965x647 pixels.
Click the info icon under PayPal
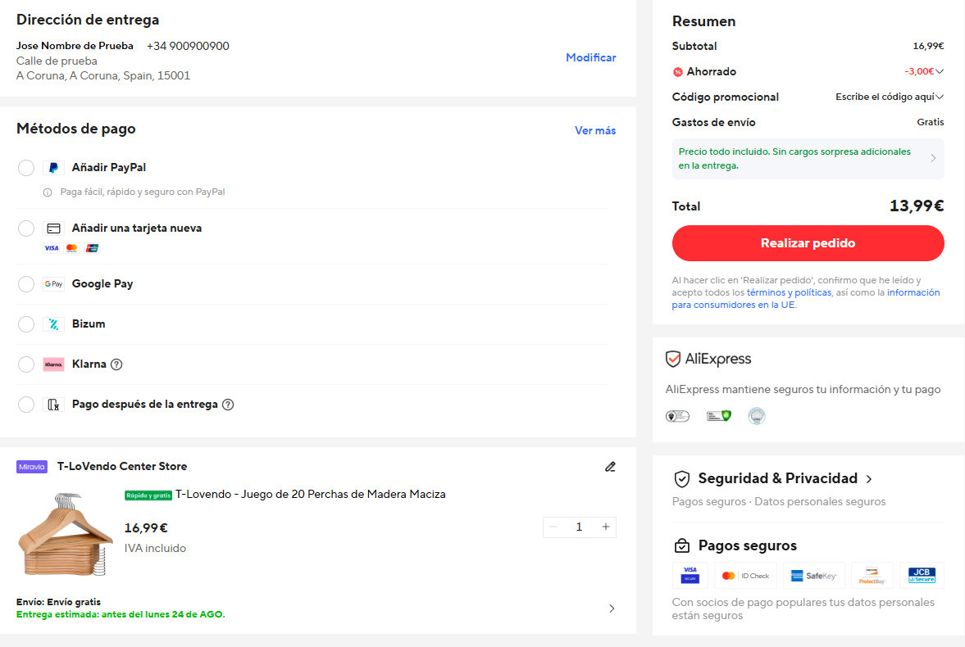click(48, 192)
